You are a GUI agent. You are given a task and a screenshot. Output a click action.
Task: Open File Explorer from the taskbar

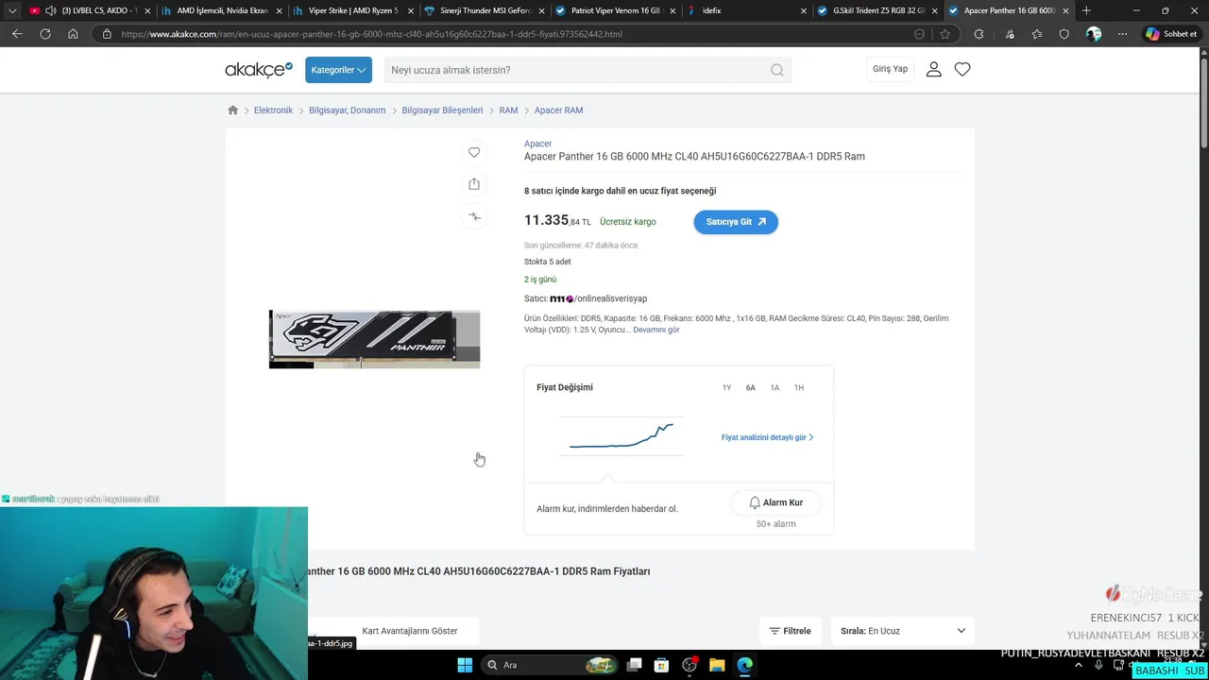pyautogui.click(x=717, y=665)
